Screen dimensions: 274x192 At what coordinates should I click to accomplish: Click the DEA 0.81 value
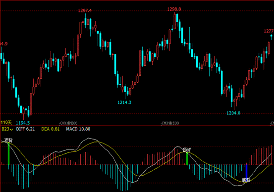[51, 129]
